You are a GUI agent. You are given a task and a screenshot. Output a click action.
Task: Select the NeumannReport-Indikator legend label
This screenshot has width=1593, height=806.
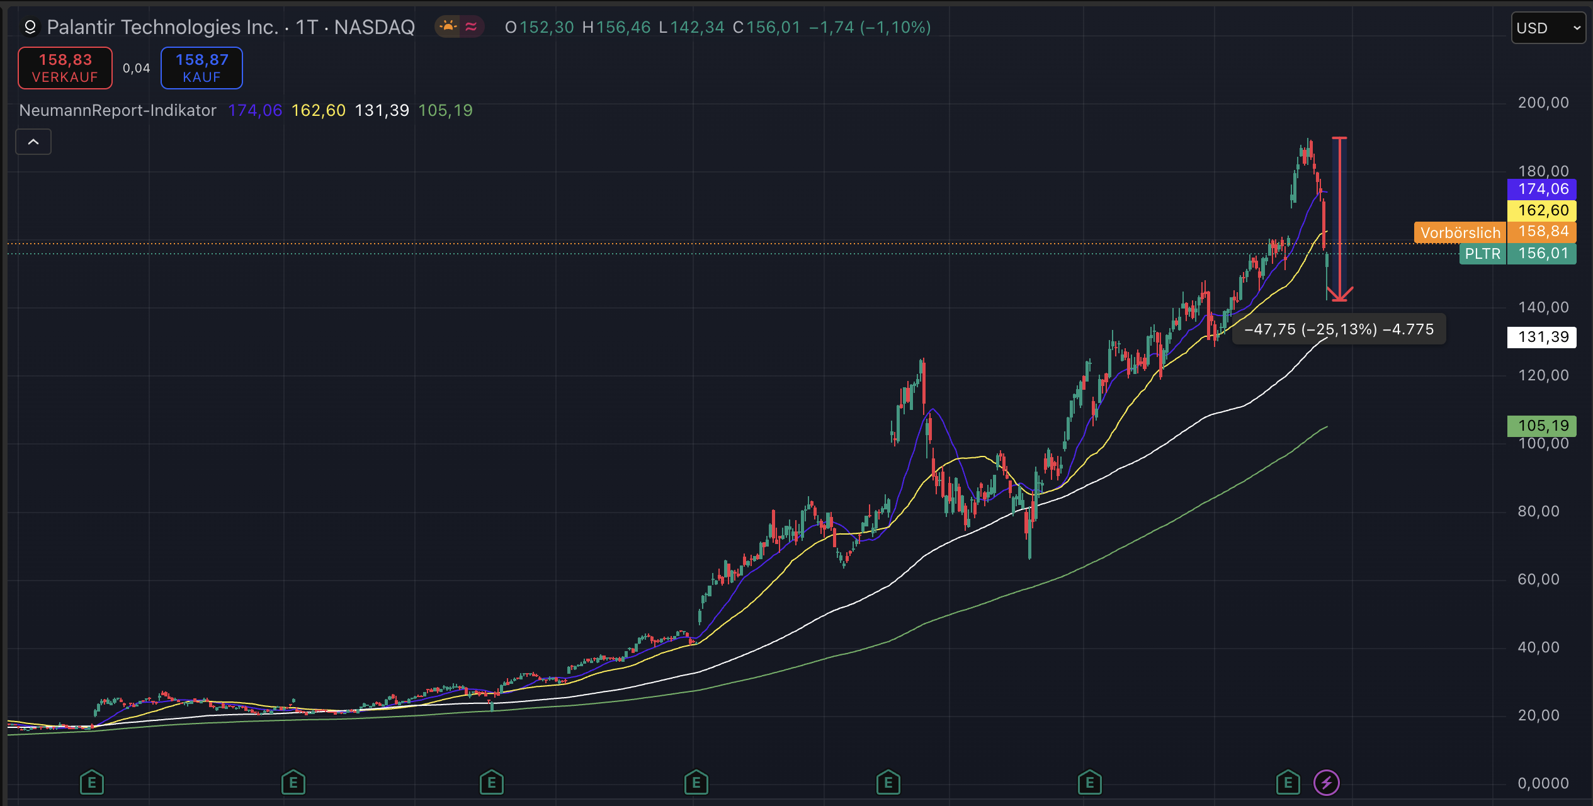pyautogui.click(x=118, y=110)
